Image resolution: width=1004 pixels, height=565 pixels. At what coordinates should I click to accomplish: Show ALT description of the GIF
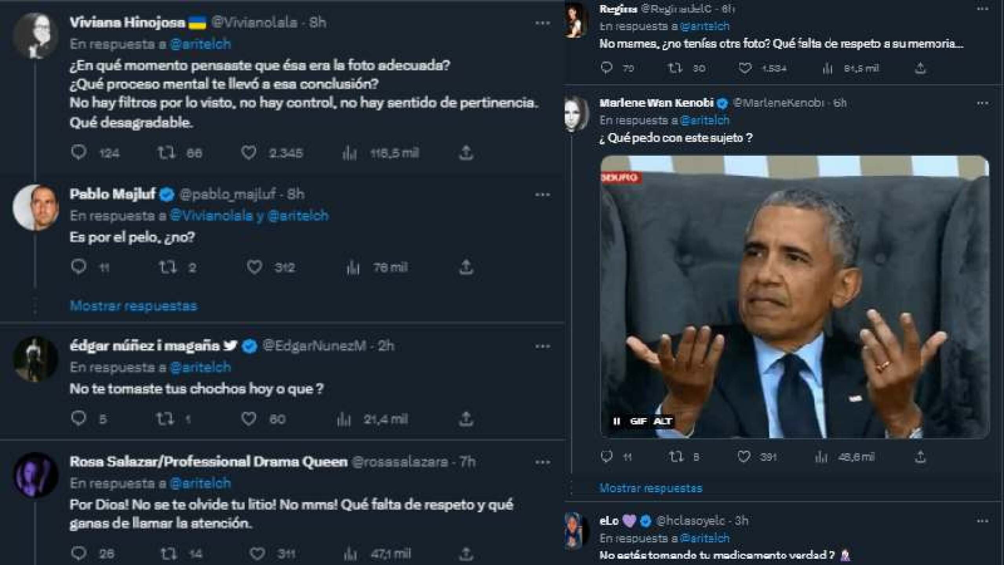(x=663, y=421)
